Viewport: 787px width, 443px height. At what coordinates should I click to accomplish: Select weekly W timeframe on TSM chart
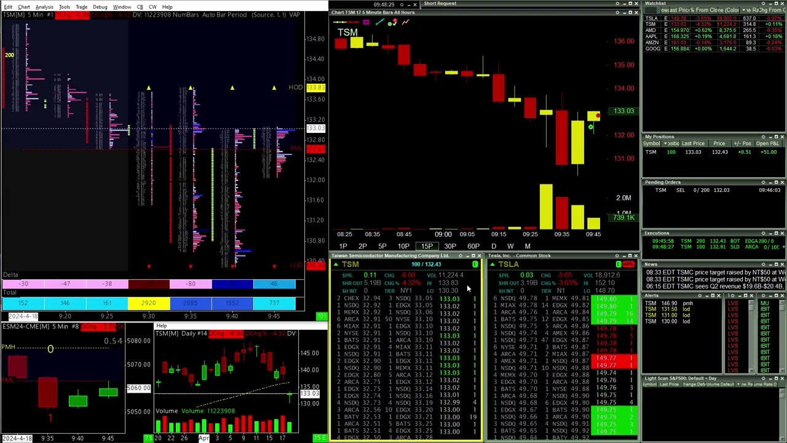510,246
